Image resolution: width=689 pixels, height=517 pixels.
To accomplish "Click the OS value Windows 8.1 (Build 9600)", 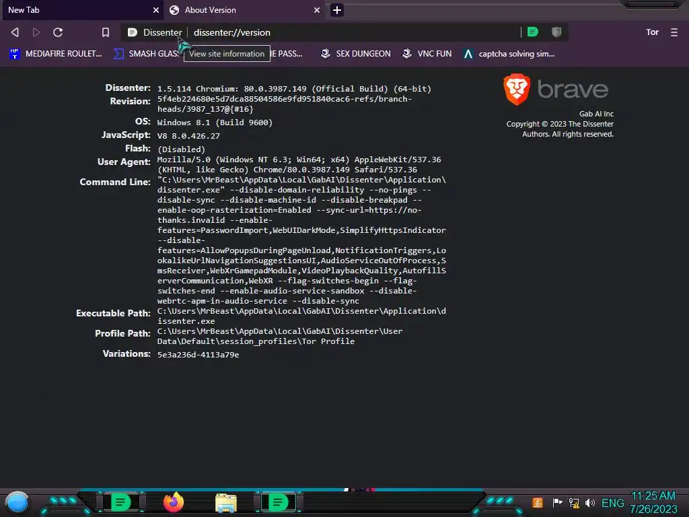I will [215, 123].
